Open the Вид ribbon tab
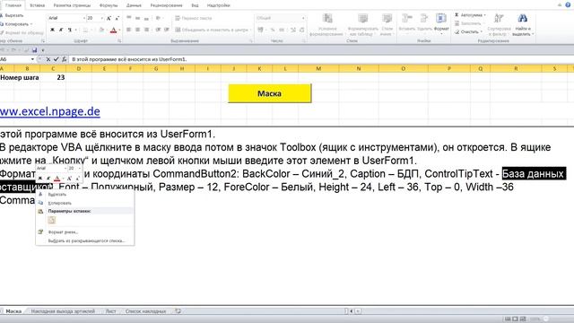This screenshot has width=574, height=323. [195, 5]
